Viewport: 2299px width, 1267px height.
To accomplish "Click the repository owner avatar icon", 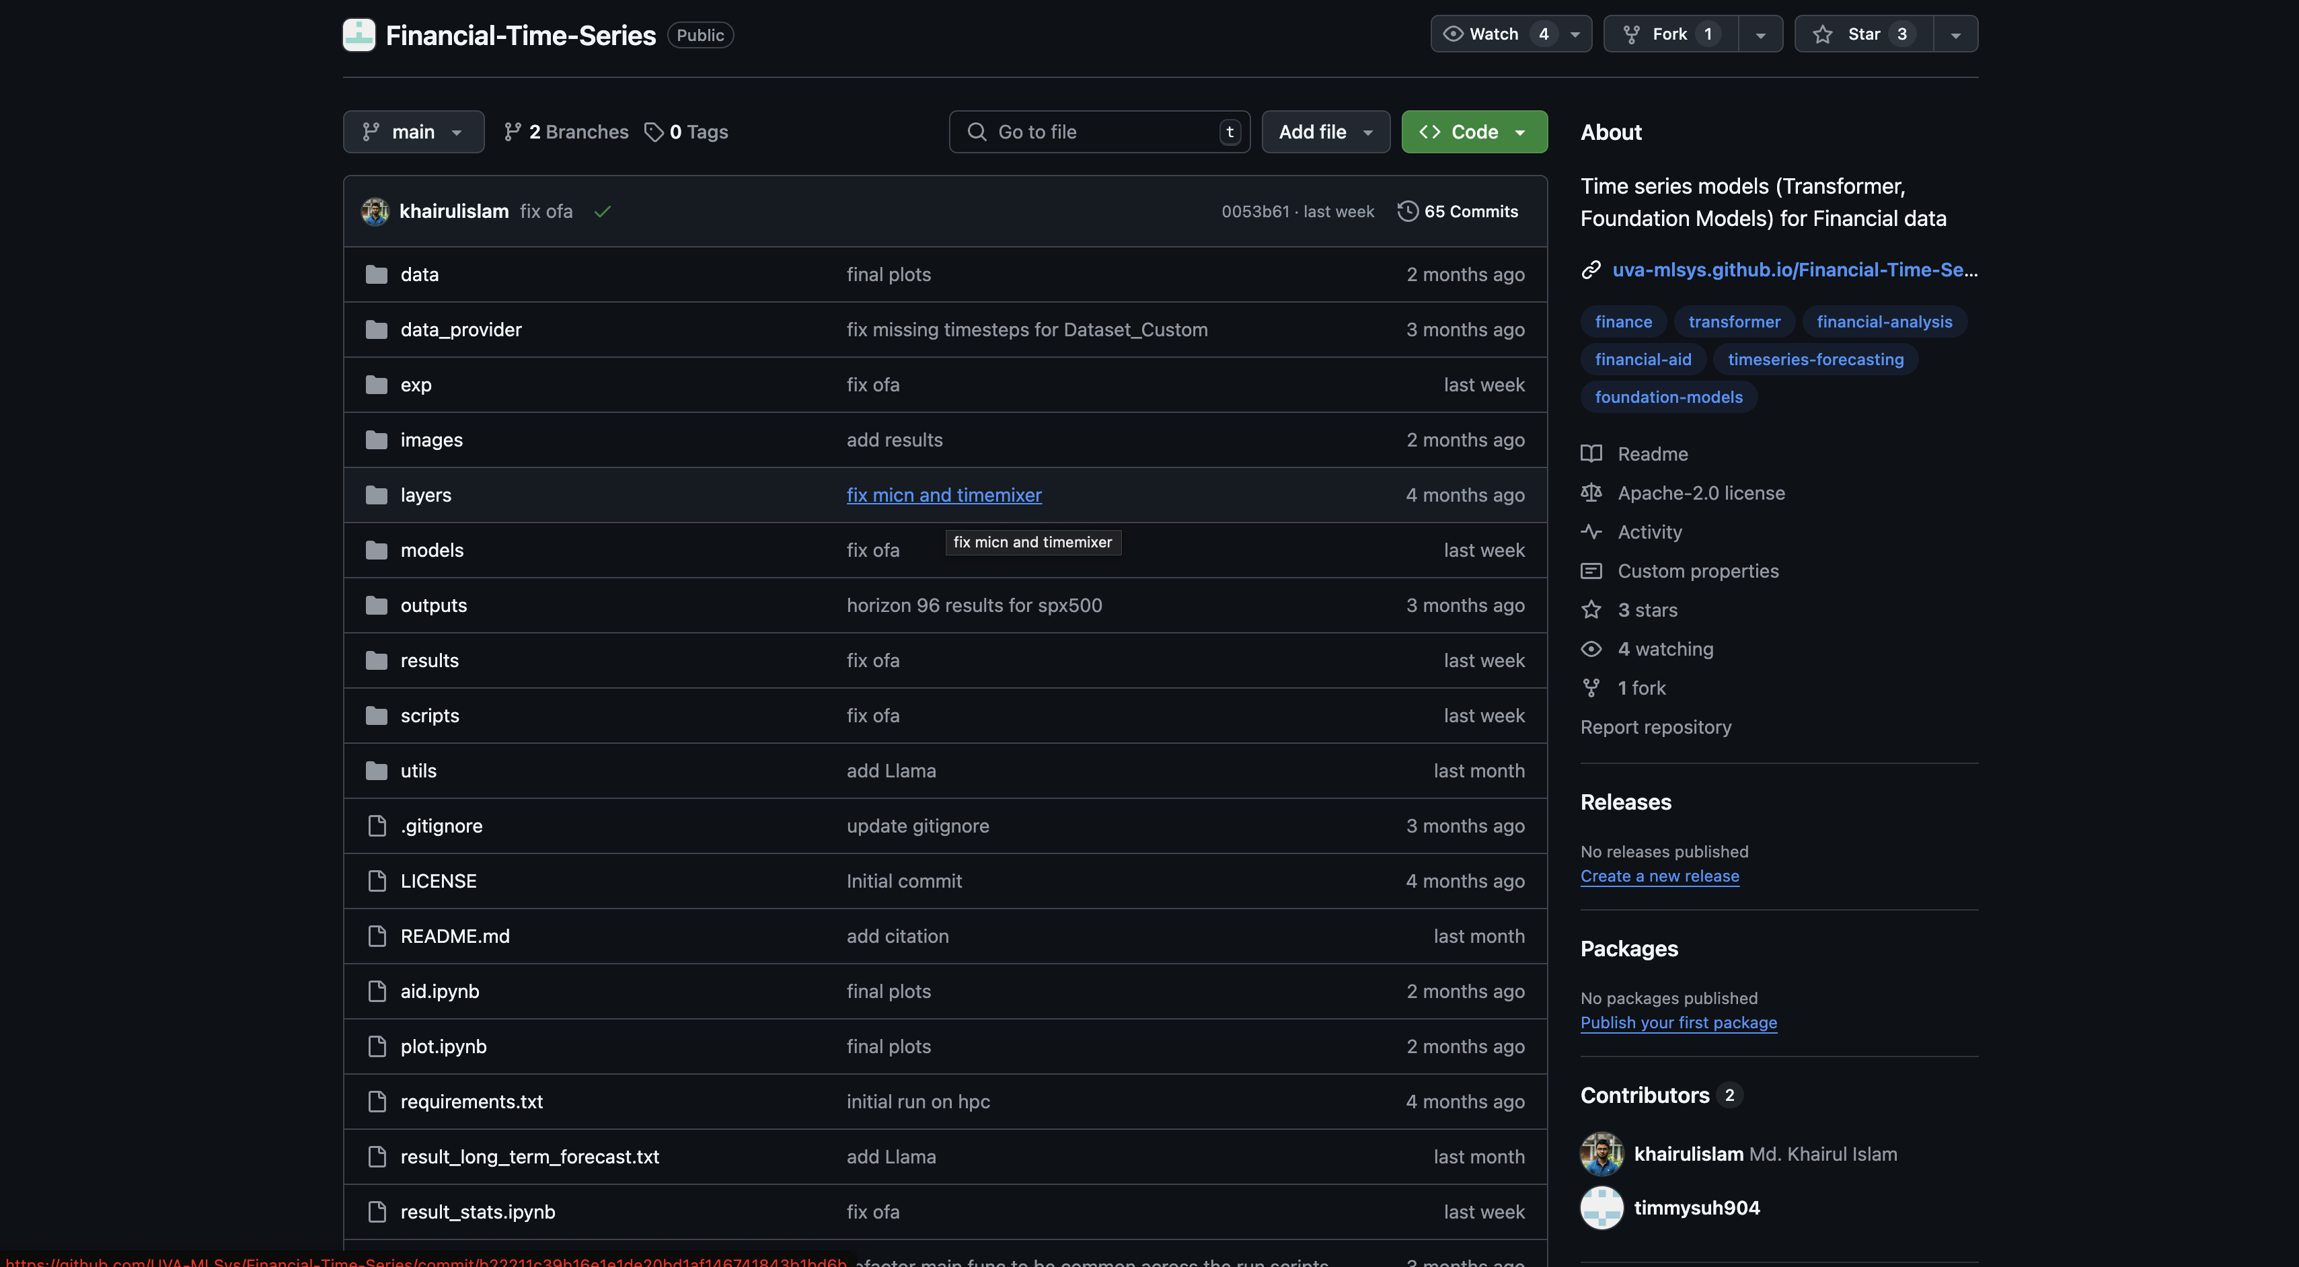I will click(x=359, y=35).
